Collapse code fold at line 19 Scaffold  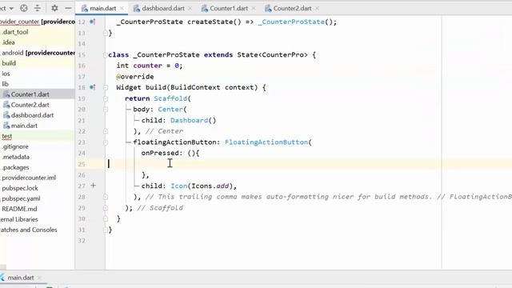coord(106,98)
